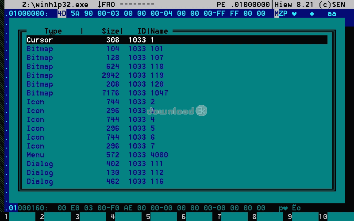Screen dimensions: 354x221
Task: Click the Z:\winhlp32.exe file path in header
Action: pyautogui.click(x=55, y=4)
